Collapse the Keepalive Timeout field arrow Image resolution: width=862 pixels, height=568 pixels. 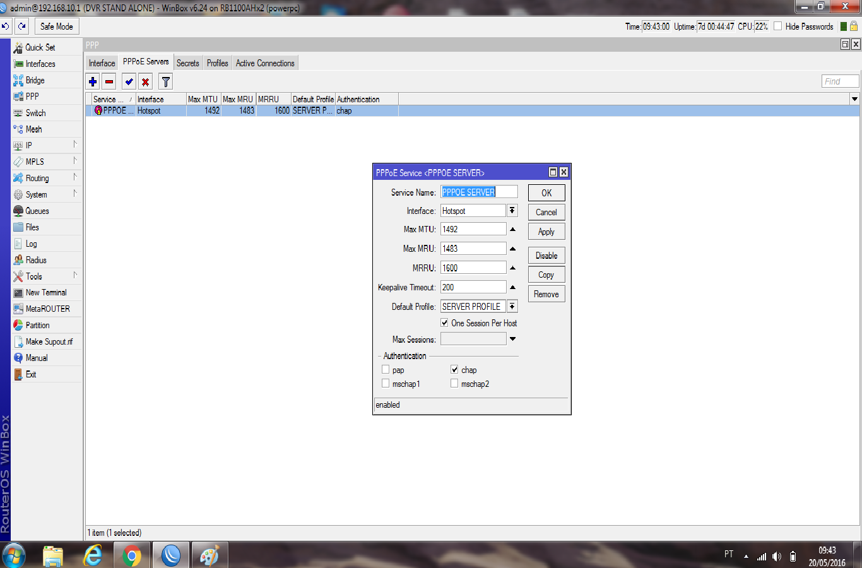click(512, 287)
